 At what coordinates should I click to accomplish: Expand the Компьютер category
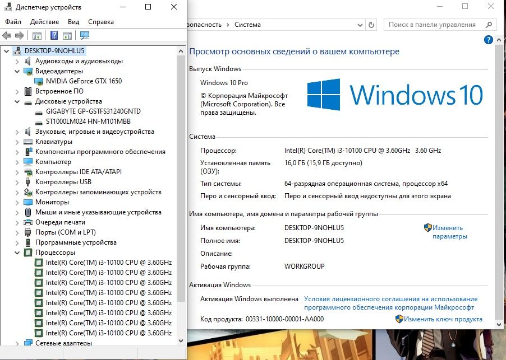[17, 162]
